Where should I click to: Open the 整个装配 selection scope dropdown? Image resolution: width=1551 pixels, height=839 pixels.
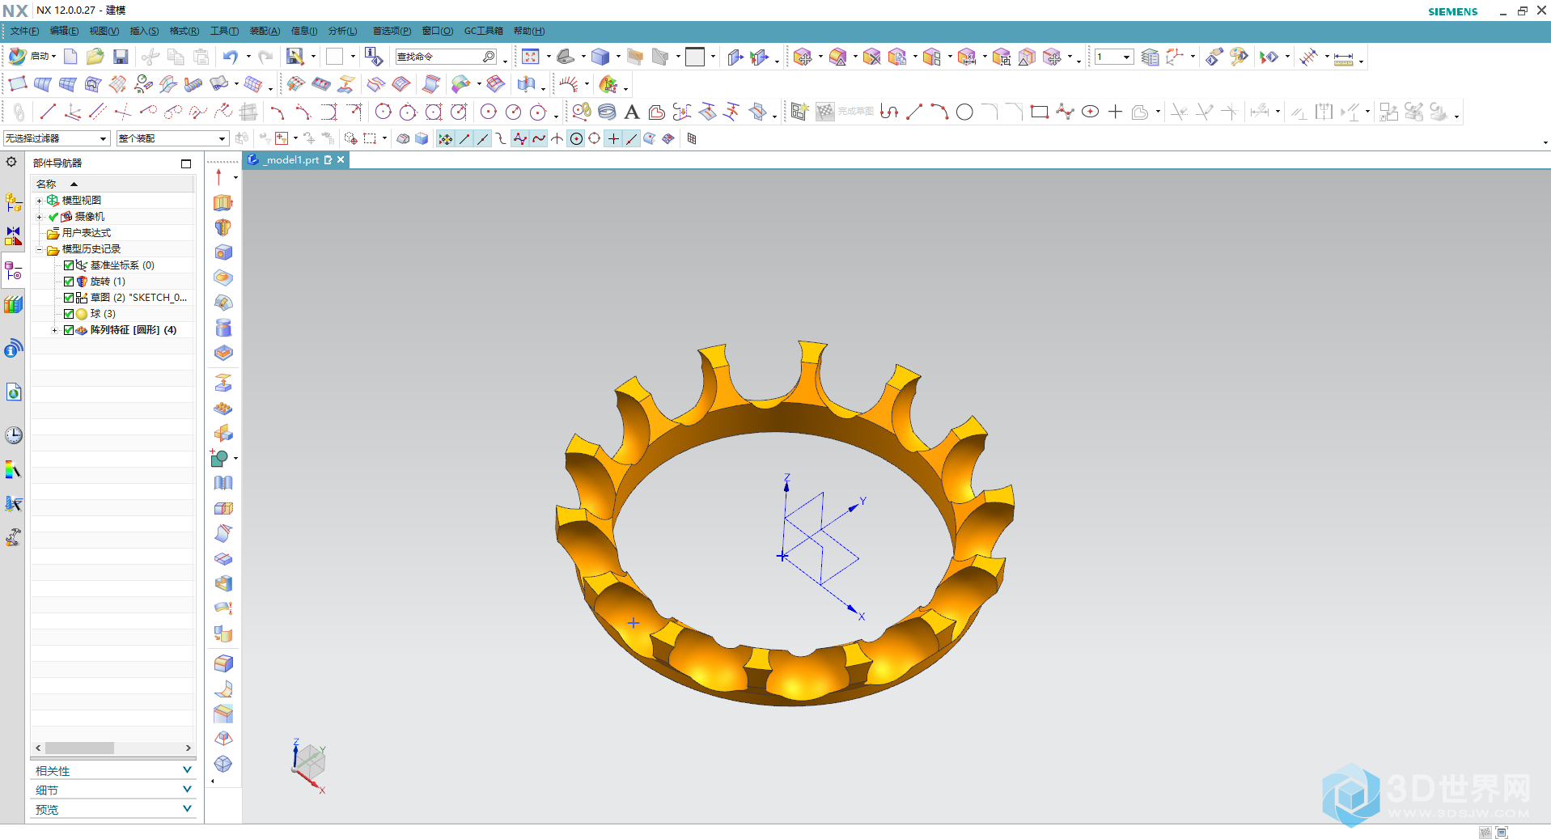172,138
